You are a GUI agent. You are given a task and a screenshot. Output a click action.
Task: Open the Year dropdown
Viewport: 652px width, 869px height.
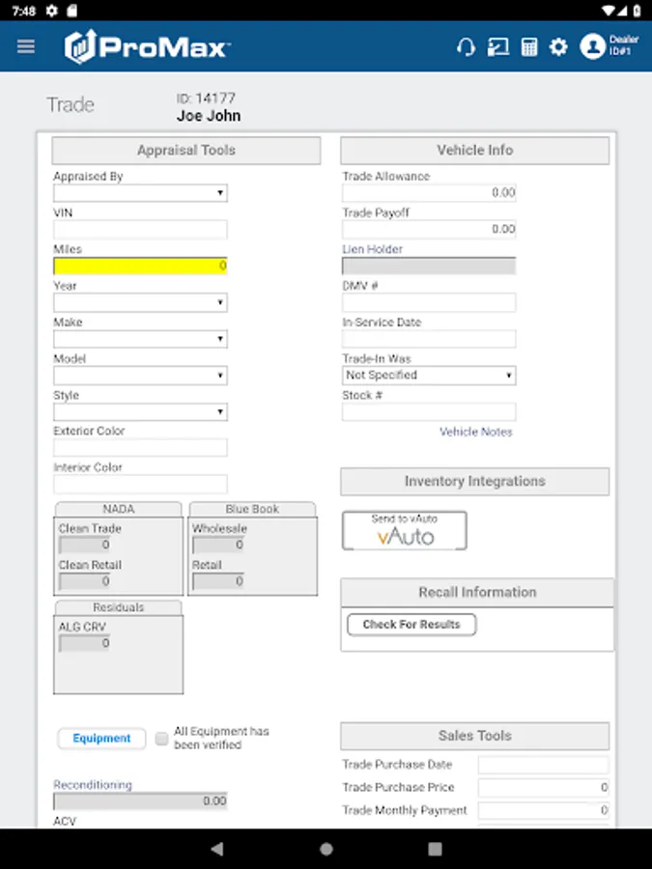coord(140,302)
